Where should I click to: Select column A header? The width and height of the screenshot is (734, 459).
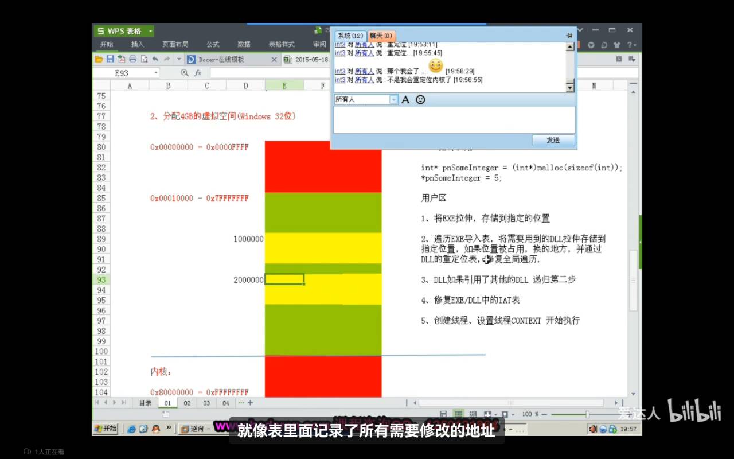[x=130, y=85]
